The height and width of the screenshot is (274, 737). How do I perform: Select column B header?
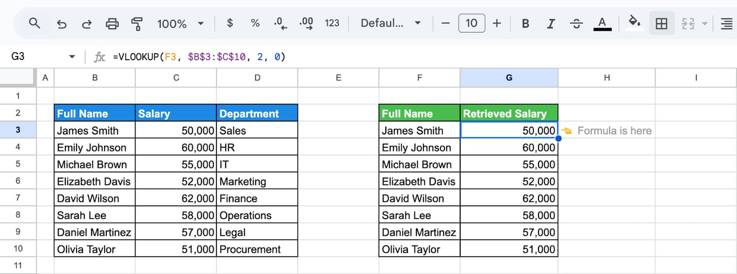(x=95, y=78)
